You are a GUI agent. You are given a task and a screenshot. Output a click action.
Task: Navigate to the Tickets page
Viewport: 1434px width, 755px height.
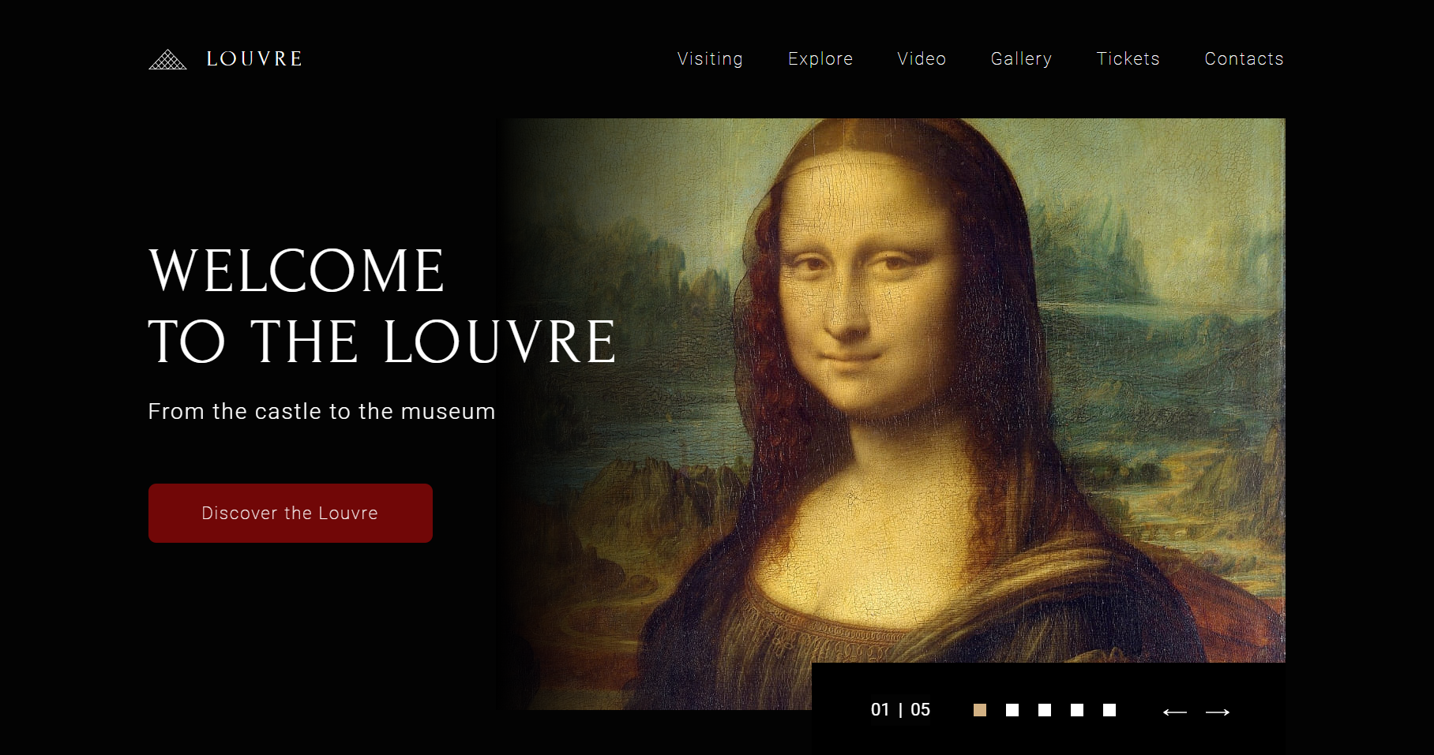pos(1128,59)
